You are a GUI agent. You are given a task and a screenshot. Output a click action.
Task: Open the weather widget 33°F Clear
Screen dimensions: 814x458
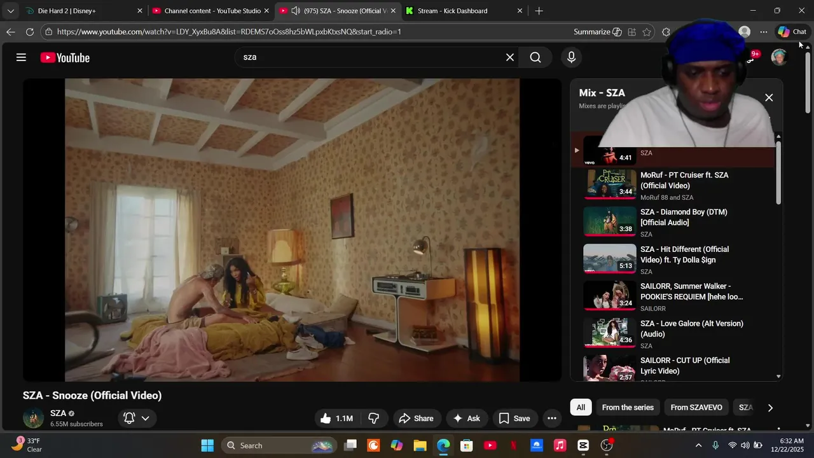click(x=29, y=445)
